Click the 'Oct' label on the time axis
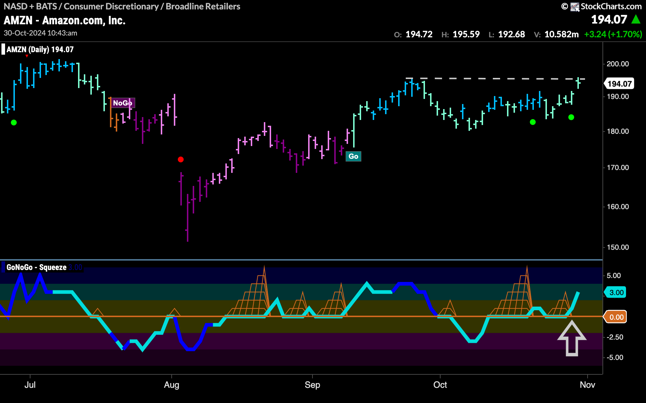Image resolution: width=646 pixels, height=403 pixels. pyautogui.click(x=440, y=385)
